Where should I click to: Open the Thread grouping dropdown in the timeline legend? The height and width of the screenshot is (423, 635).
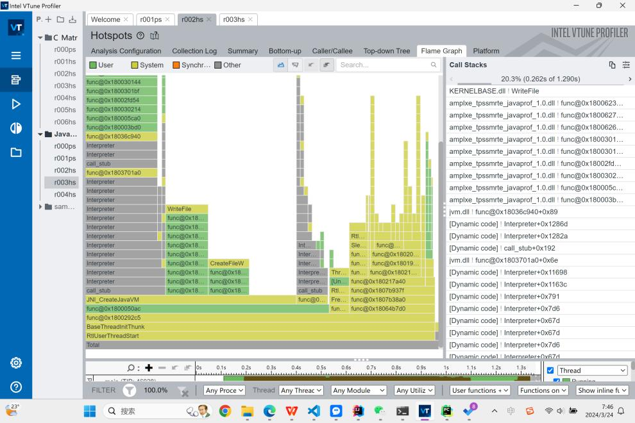(593, 370)
